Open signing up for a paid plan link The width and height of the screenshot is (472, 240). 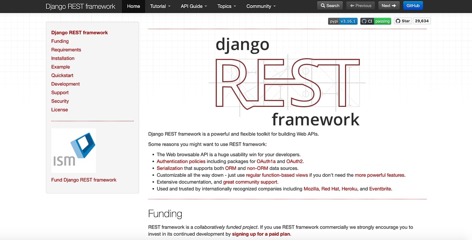261,234
